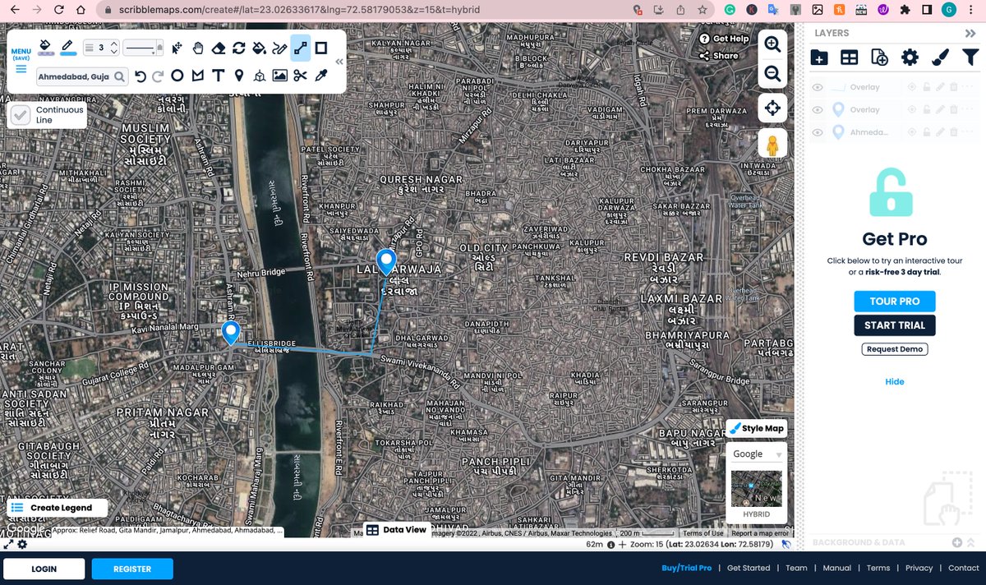Click the refresh arrows tool icon
986x585 pixels.
(x=239, y=48)
